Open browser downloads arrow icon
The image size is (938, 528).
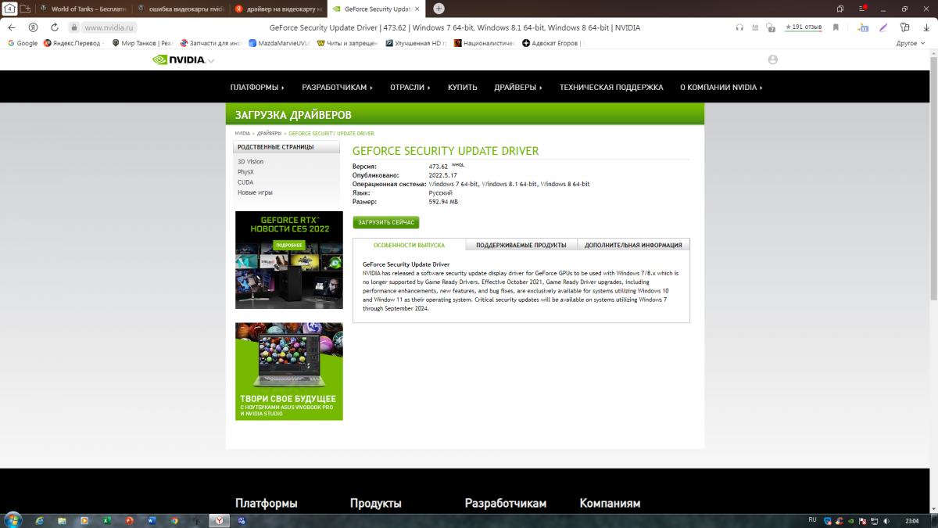point(926,27)
